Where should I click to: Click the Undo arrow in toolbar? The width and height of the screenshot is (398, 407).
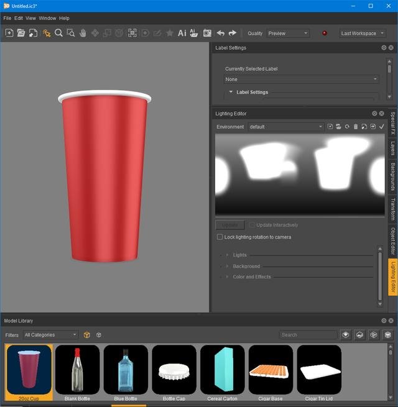[x=220, y=33]
